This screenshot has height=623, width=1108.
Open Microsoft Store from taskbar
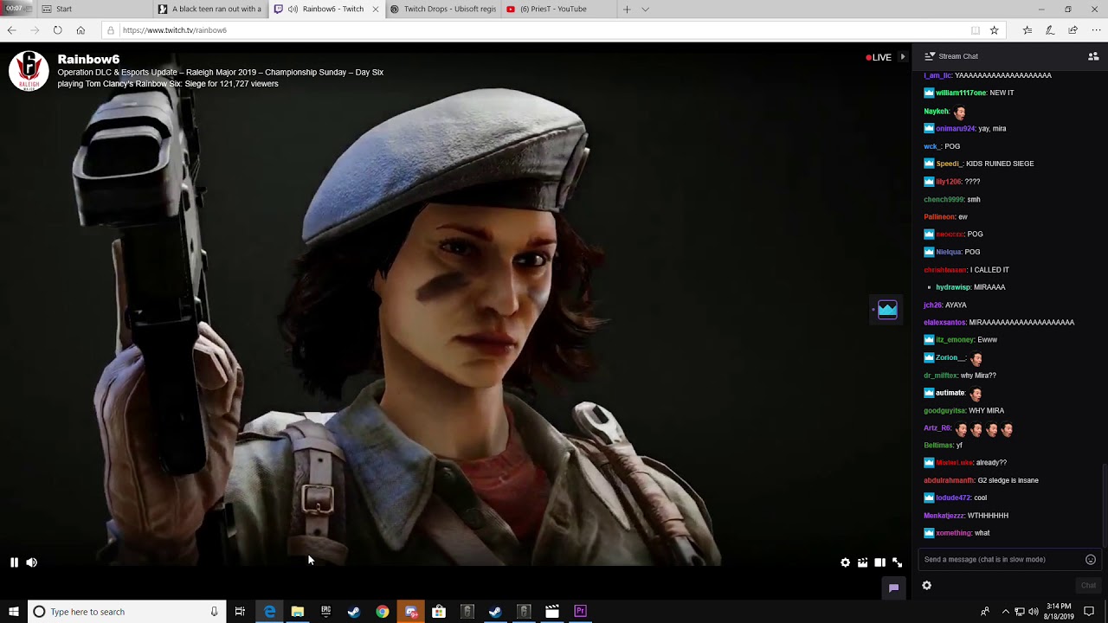coord(439,612)
